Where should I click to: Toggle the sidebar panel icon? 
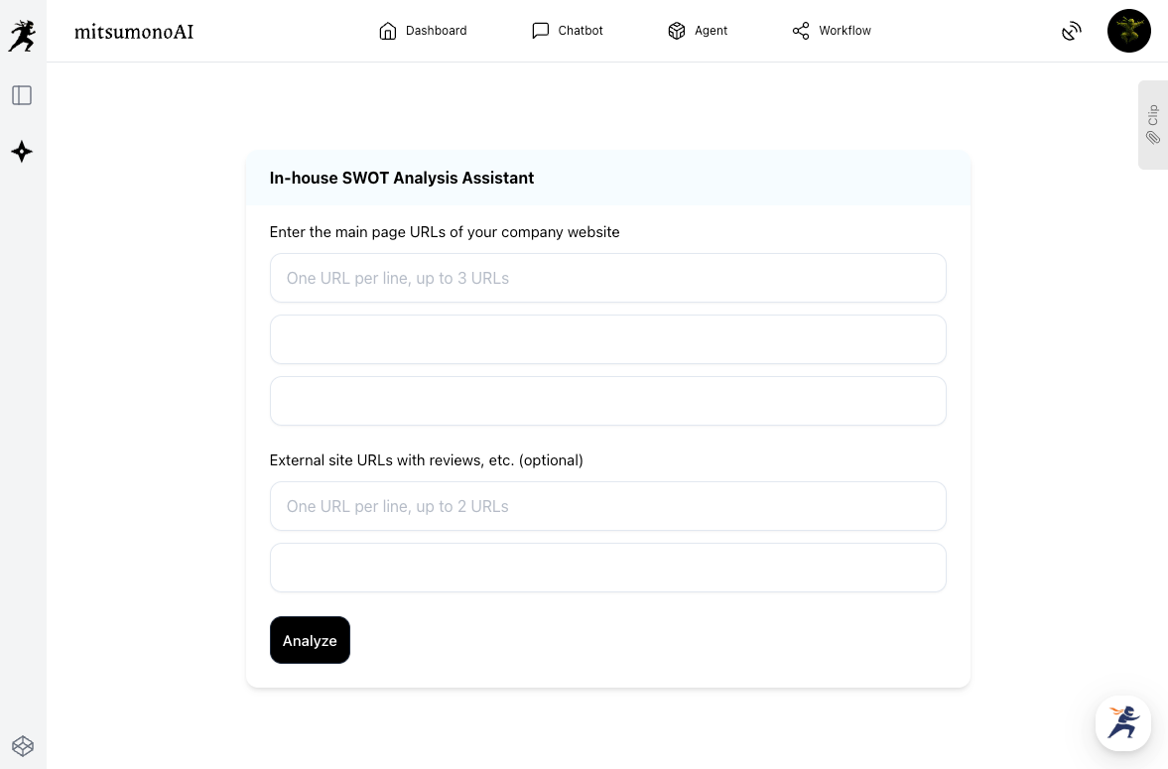tap(22, 95)
